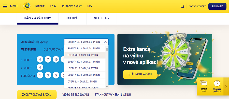The width and height of the screenshot is (229, 99).
Task: Switch to SÁZKY A VÝSLEDKY tab
Action: tap(38, 18)
